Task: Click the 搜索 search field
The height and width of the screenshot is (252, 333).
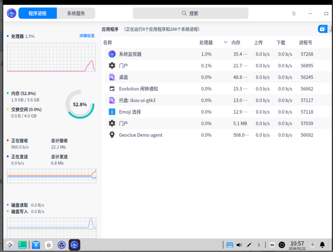Action: 190,13
